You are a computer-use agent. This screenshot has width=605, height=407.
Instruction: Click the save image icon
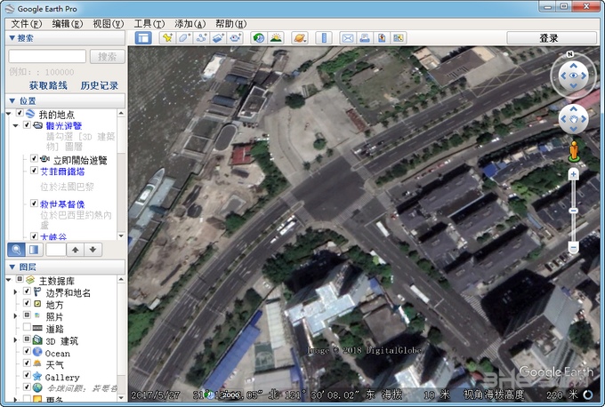[x=382, y=38]
